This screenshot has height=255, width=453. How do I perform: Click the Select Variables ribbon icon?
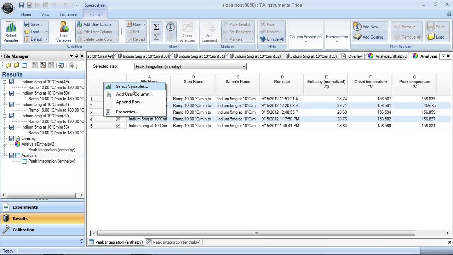pyautogui.click(x=11, y=32)
